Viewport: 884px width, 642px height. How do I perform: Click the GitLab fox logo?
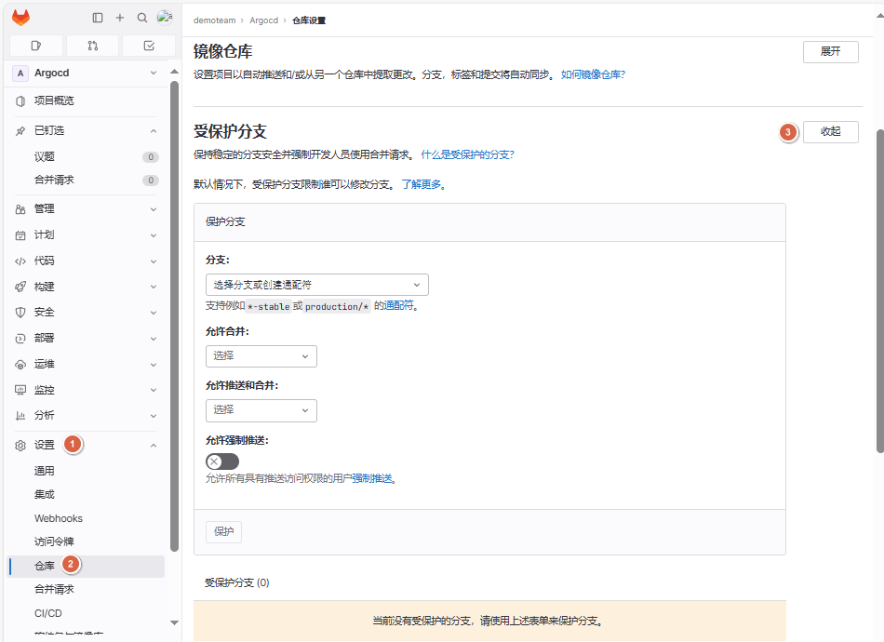(x=20, y=18)
